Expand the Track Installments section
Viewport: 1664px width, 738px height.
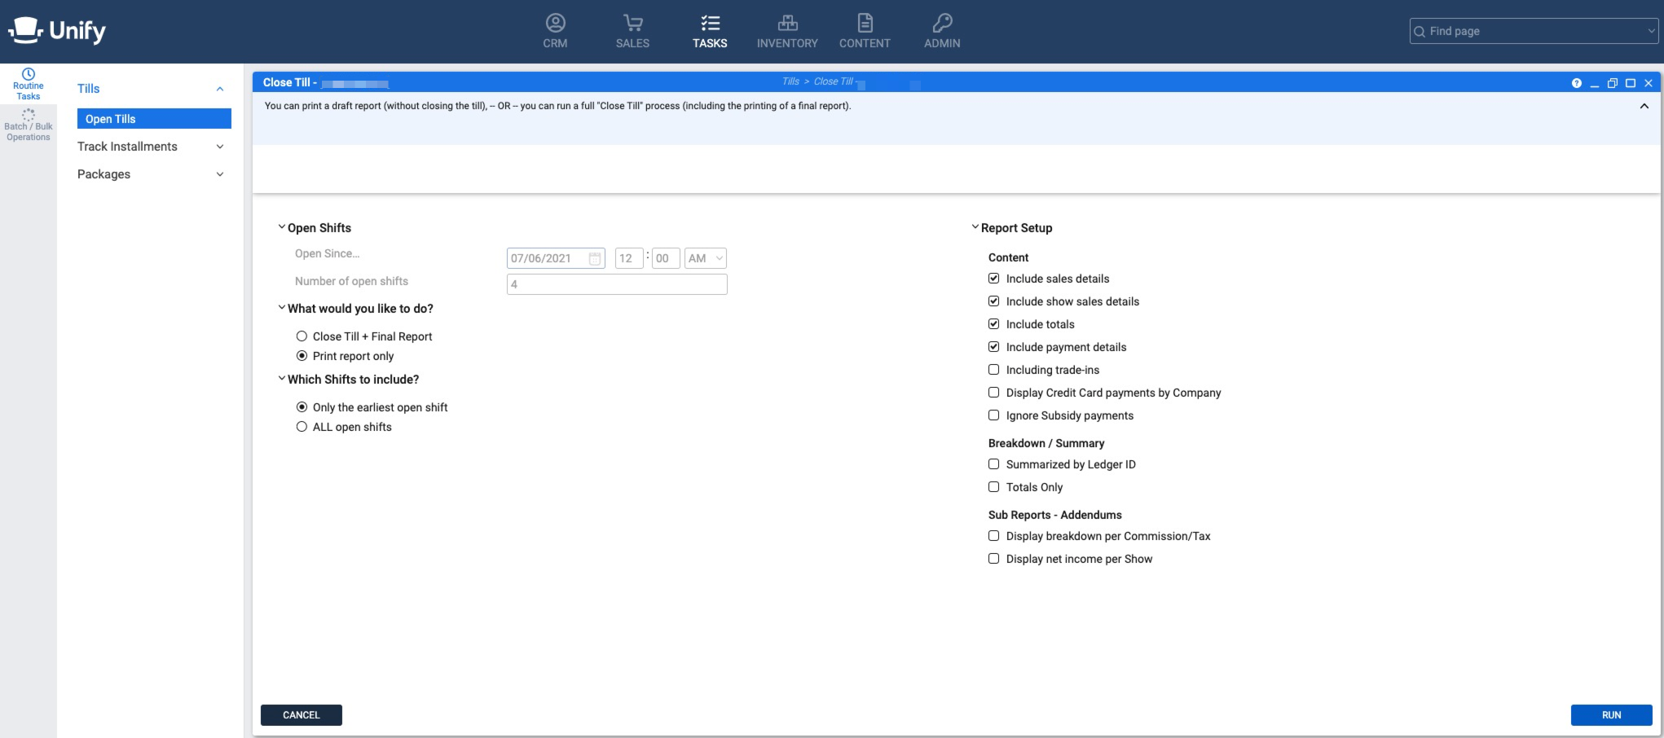point(218,147)
